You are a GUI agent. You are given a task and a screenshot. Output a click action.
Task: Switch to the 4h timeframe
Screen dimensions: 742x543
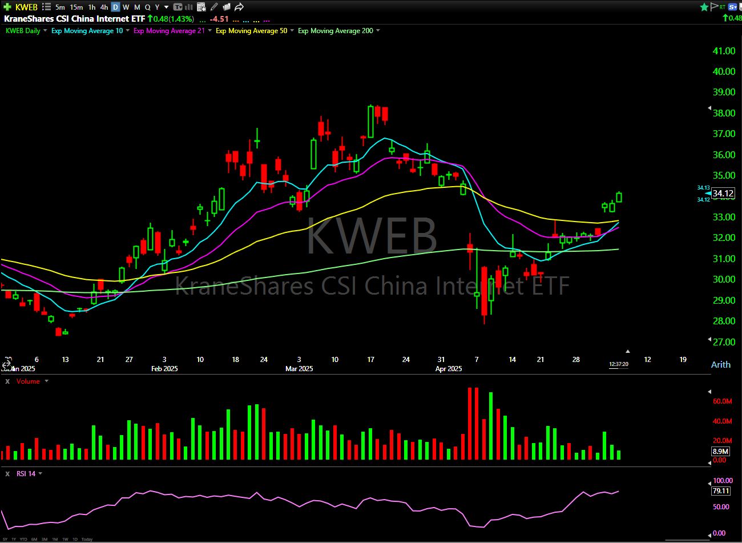(104, 7)
